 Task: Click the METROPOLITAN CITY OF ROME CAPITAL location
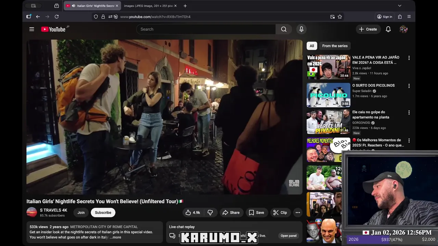(x=104, y=227)
